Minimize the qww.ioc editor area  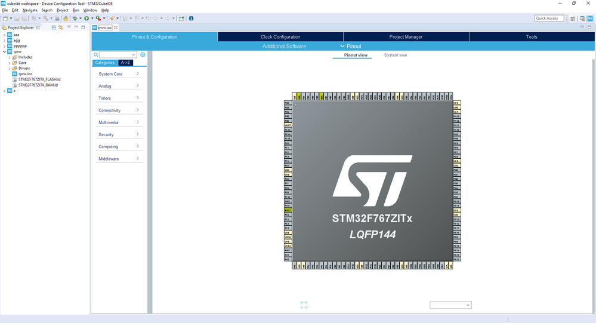tap(582, 27)
